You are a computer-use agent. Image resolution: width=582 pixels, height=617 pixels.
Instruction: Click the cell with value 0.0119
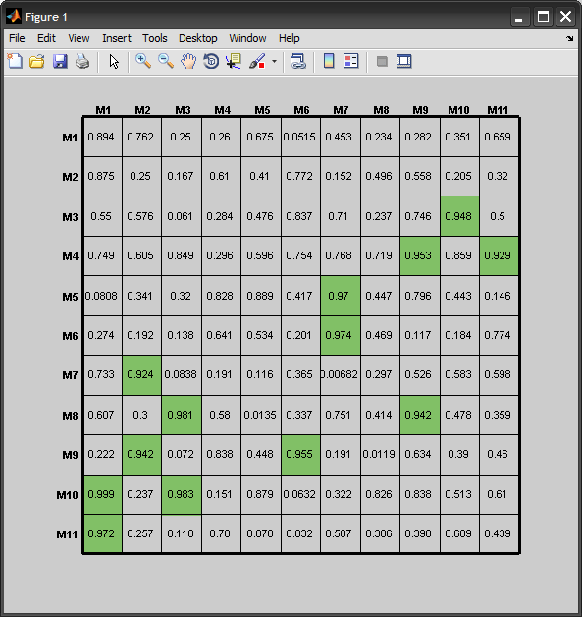pyautogui.click(x=380, y=455)
